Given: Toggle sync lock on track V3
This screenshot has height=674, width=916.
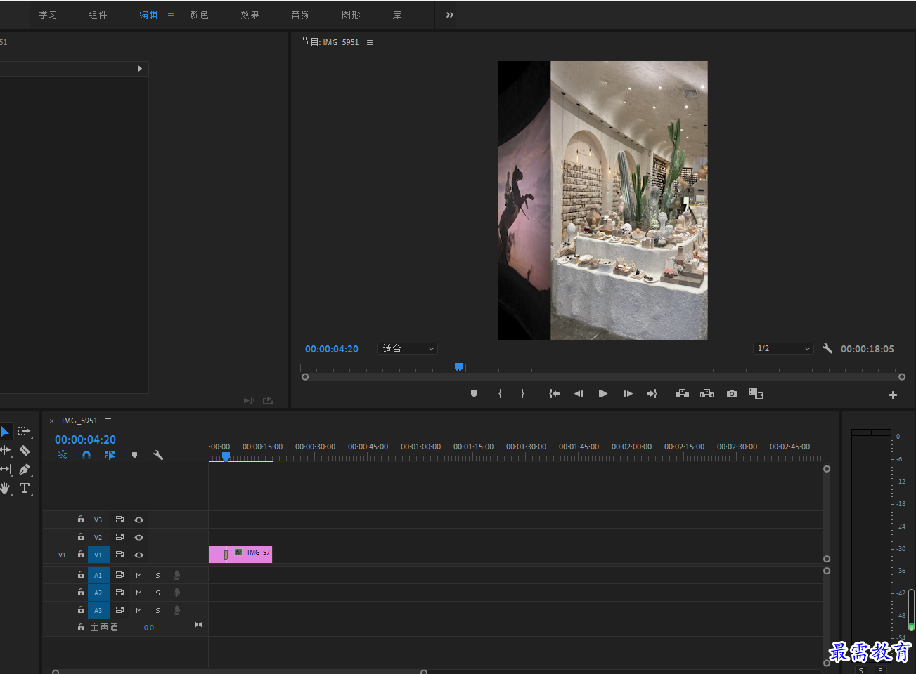Looking at the screenshot, I should [x=120, y=520].
